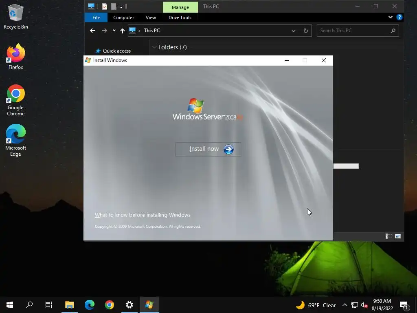Launch Microsoft Edge desktop shortcut
The height and width of the screenshot is (313, 417).
(16, 141)
